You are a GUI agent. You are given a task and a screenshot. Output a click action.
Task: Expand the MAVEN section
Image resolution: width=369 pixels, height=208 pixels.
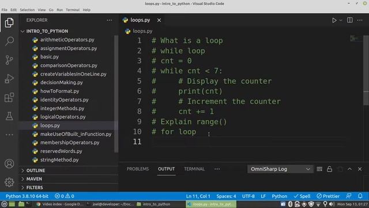(x=34, y=179)
